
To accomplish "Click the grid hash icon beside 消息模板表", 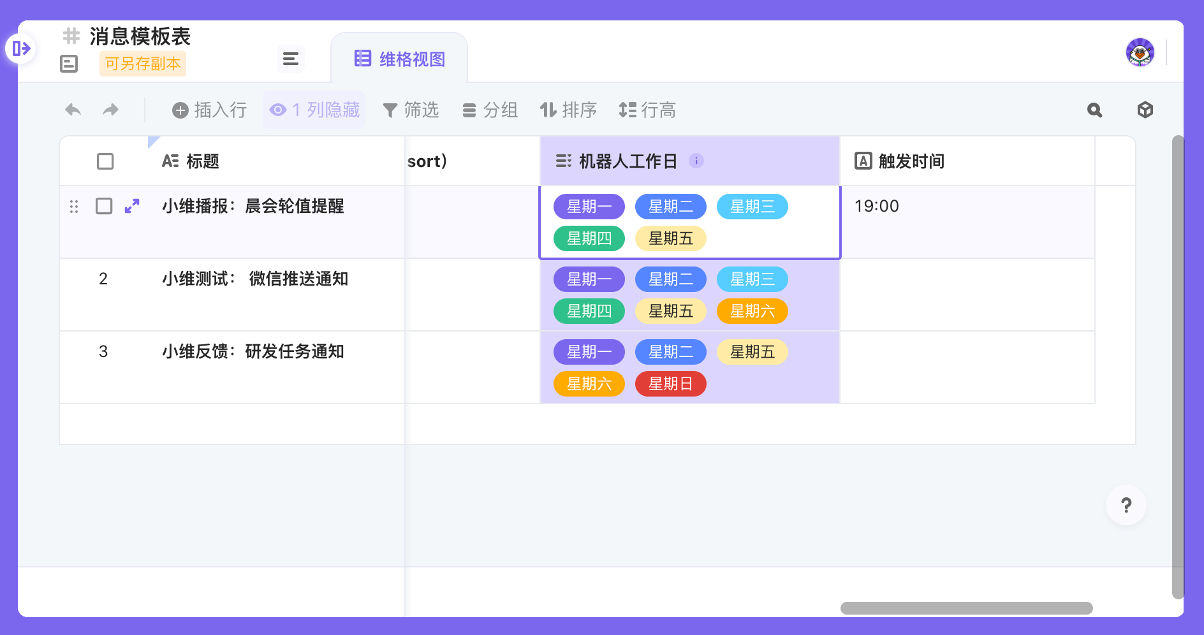I will [x=71, y=36].
